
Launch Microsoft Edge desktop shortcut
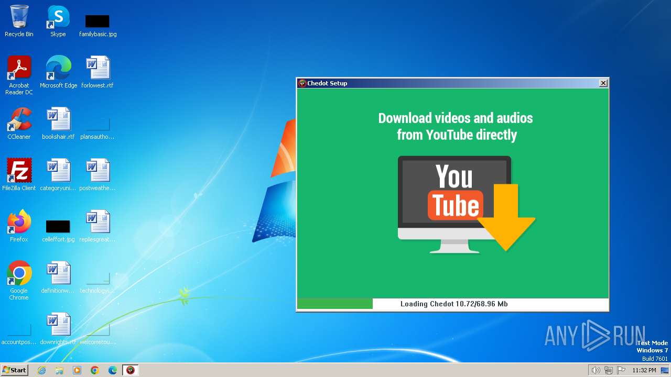click(58, 72)
